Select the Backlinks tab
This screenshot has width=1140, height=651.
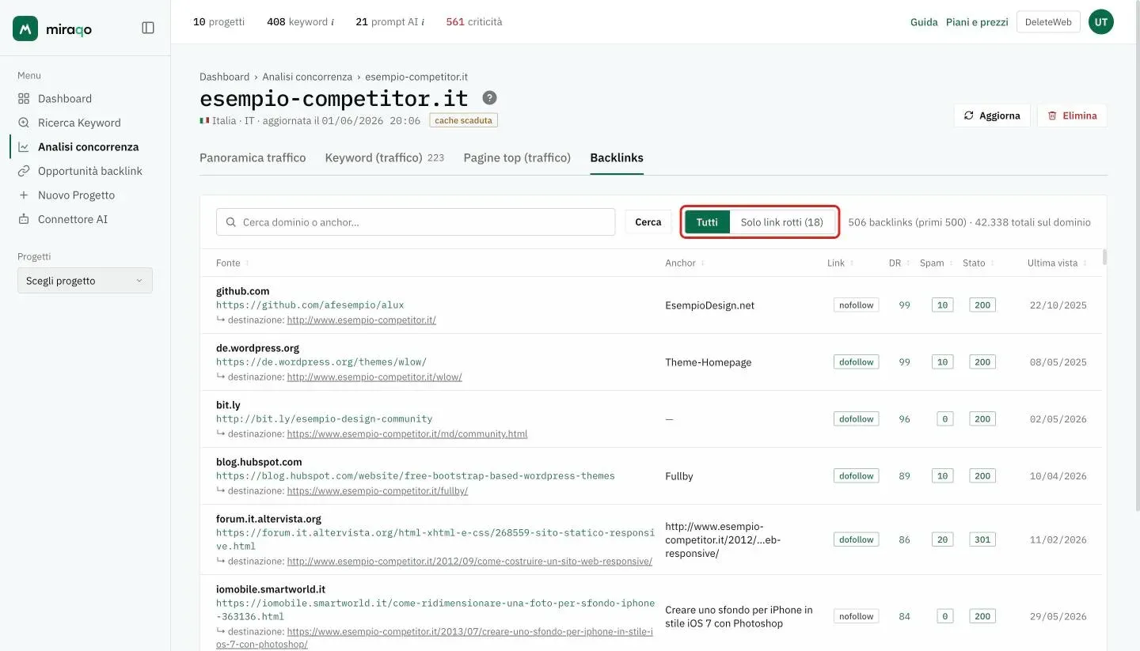coord(617,158)
